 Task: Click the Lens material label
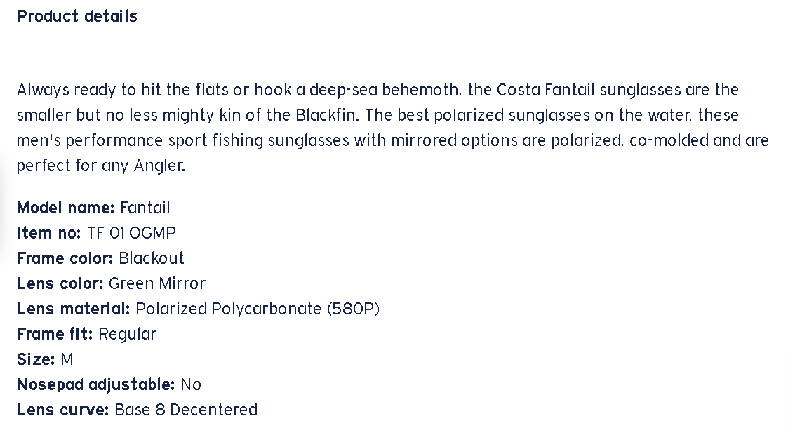coord(73,309)
